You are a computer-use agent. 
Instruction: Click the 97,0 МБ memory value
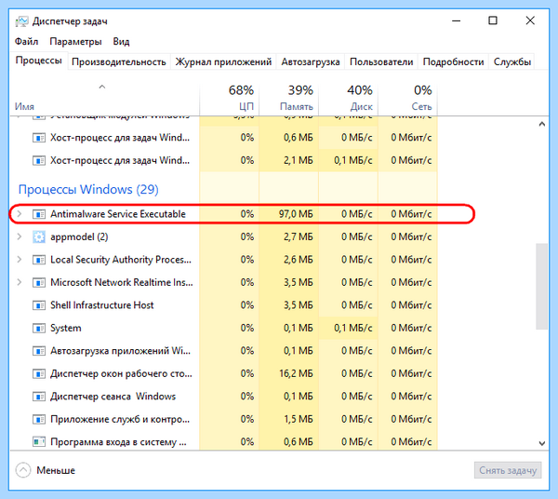296,214
